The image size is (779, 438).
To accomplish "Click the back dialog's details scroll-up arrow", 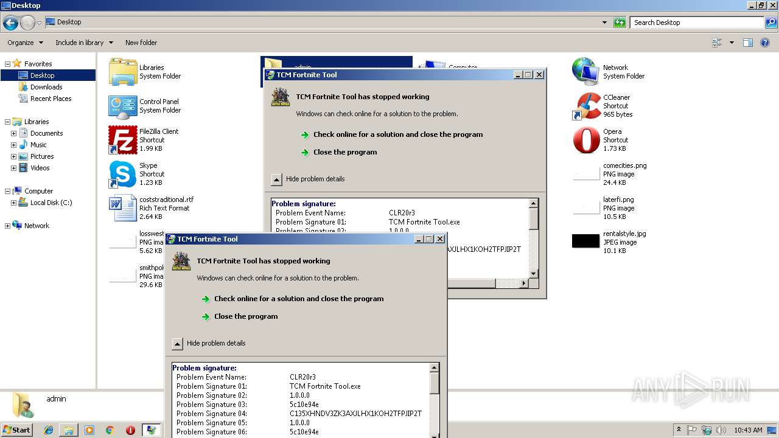I will 534,203.
